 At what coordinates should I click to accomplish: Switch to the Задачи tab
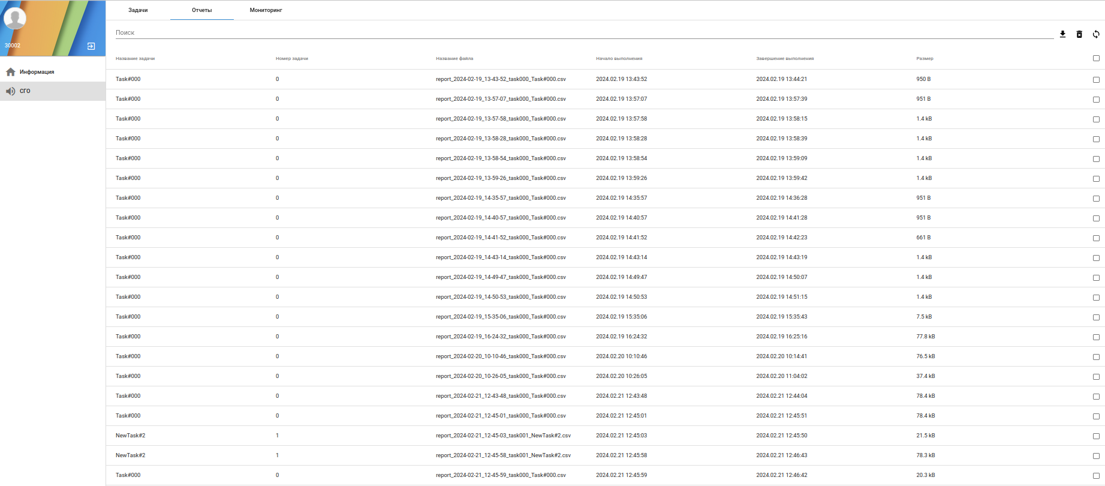tap(138, 10)
